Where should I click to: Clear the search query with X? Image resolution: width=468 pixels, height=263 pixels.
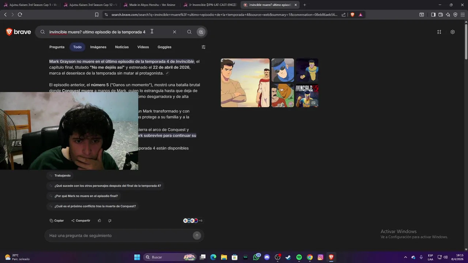coord(174,32)
